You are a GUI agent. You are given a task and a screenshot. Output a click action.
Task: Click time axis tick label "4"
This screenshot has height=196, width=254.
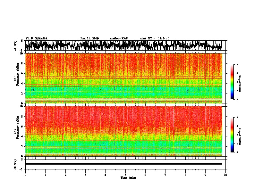(x=106, y=175)
